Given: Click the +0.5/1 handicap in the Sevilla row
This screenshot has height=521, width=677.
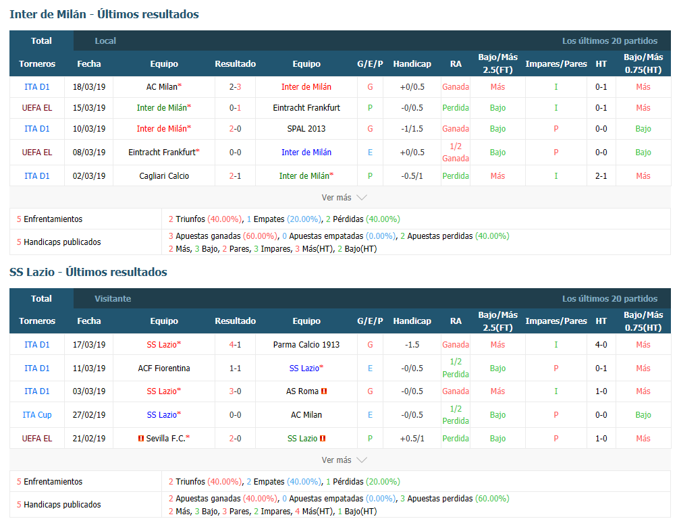Looking at the screenshot, I should pos(412,438).
